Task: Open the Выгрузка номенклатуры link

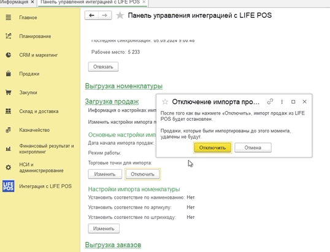Action: pos(124,86)
